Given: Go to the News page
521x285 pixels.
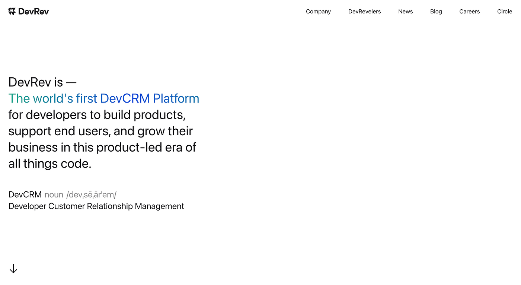Looking at the screenshot, I should click(405, 12).
